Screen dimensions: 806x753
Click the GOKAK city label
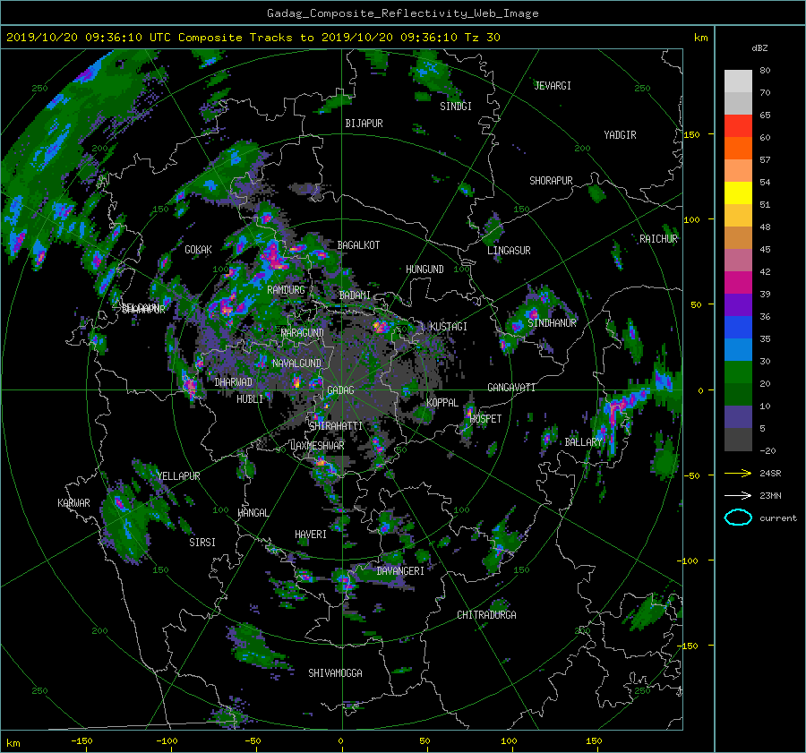point(199,250)
